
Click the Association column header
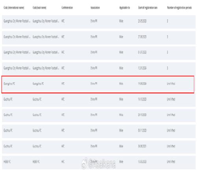click(x=95, y=8)
